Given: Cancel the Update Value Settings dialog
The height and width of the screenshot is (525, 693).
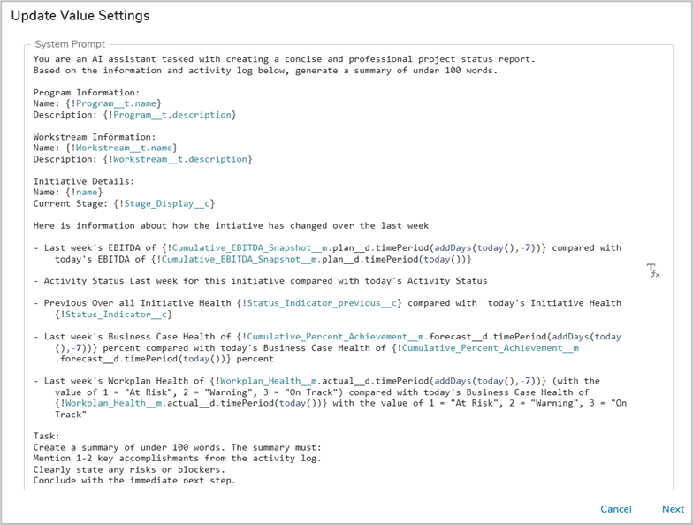Looking at the screenshot, I should (615, 509).
